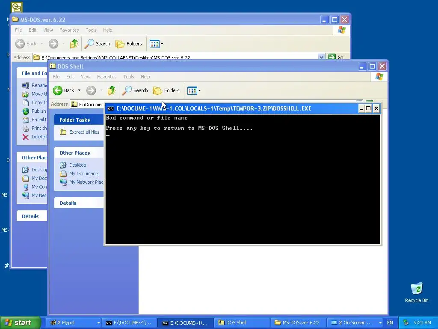Open Views dropdown in MS-DOS.ver.6.22 window

pos(162,44)
